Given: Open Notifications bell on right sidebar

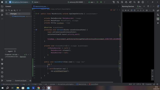Looking at the screenshot, I should coord(158,6).
